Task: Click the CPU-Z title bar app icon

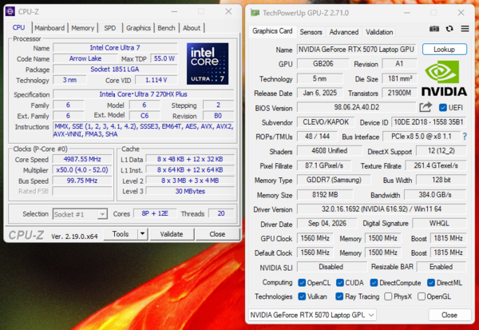Action: click(10, 12)
